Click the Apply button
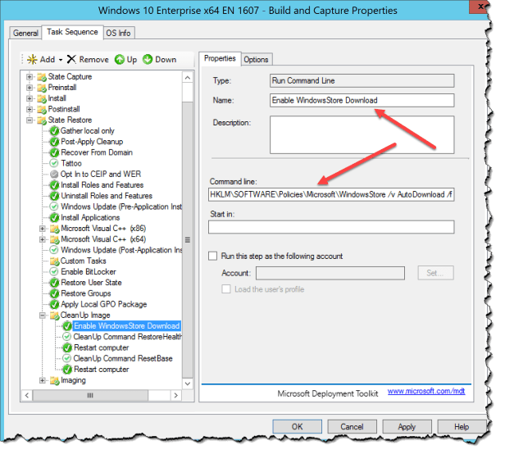 pyautogui.click(x=407, y=427)
